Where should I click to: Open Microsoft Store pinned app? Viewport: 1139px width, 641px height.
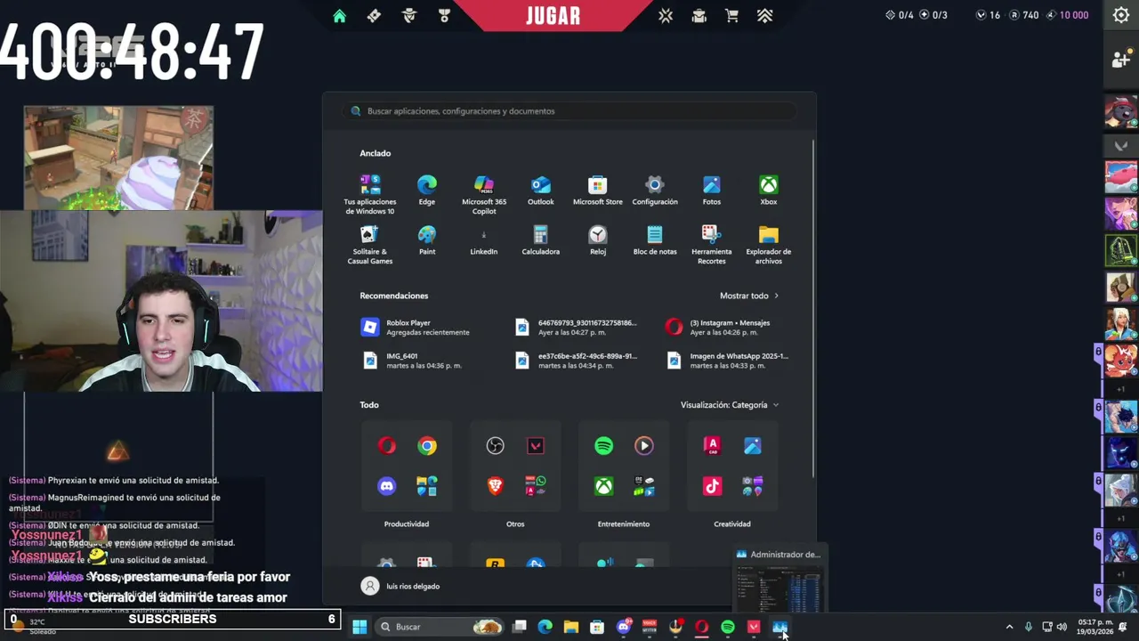(x=598, y=190)
